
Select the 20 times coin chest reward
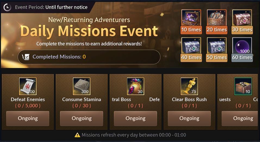click(x=217, y=18)
